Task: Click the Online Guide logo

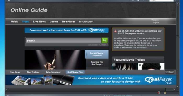Action: pos(29,10)
